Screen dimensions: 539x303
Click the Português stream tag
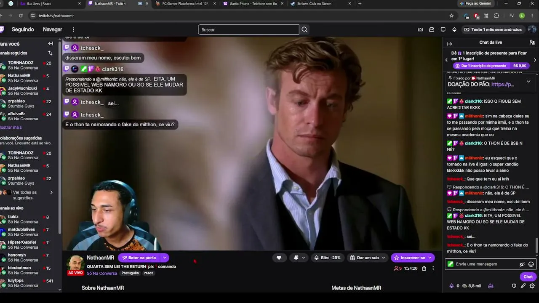pyautogui.click(x=130, y=273)
